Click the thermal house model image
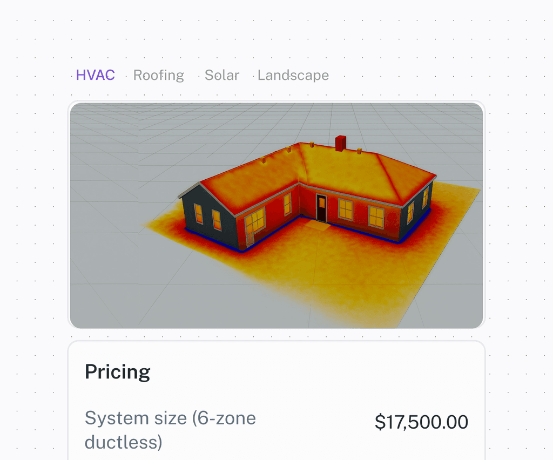553x460 pixels. [276, 215]
